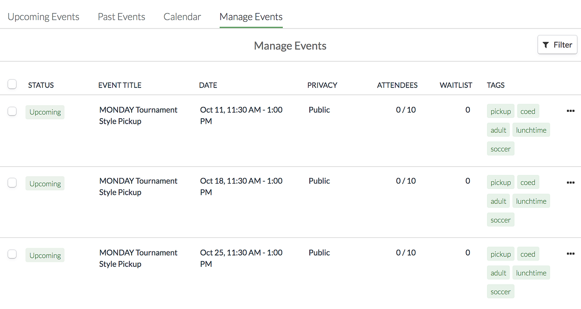Click the pickup tag on Oct 11 event
The image size is (581, 309).
[501, 111]
